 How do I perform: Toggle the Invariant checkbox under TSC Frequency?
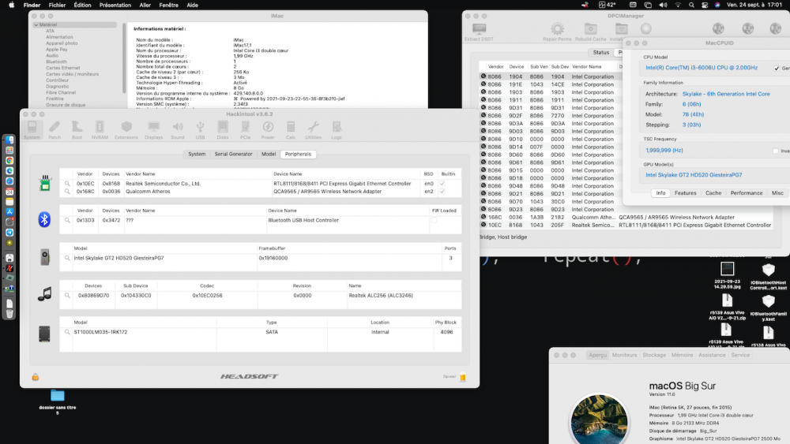click(776, 151)
